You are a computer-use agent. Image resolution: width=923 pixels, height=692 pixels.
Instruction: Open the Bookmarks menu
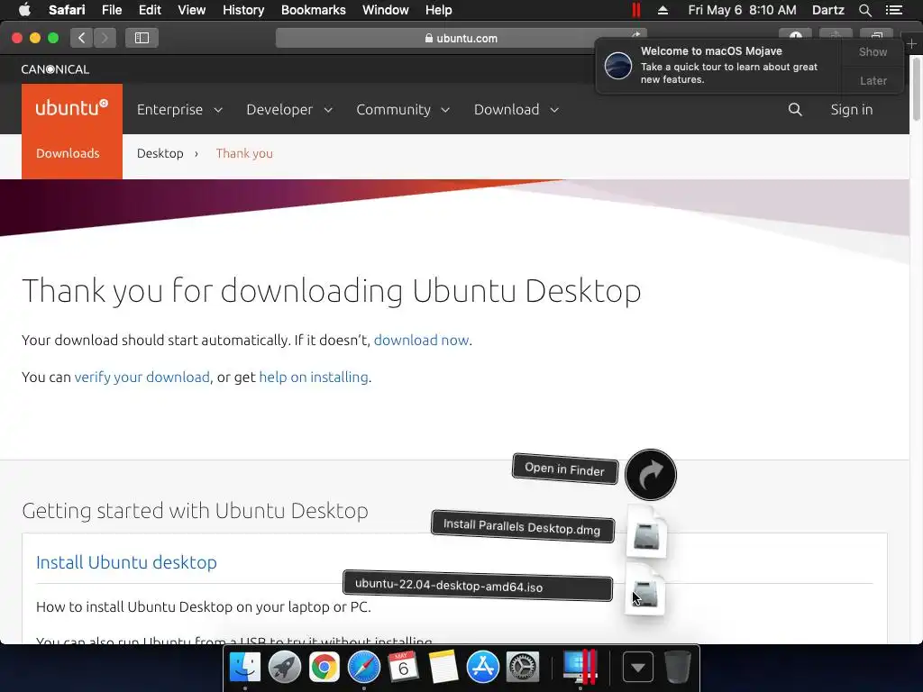click(x=313, y=10)
